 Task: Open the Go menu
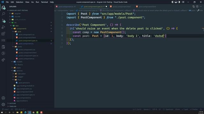tap(33, 2)
